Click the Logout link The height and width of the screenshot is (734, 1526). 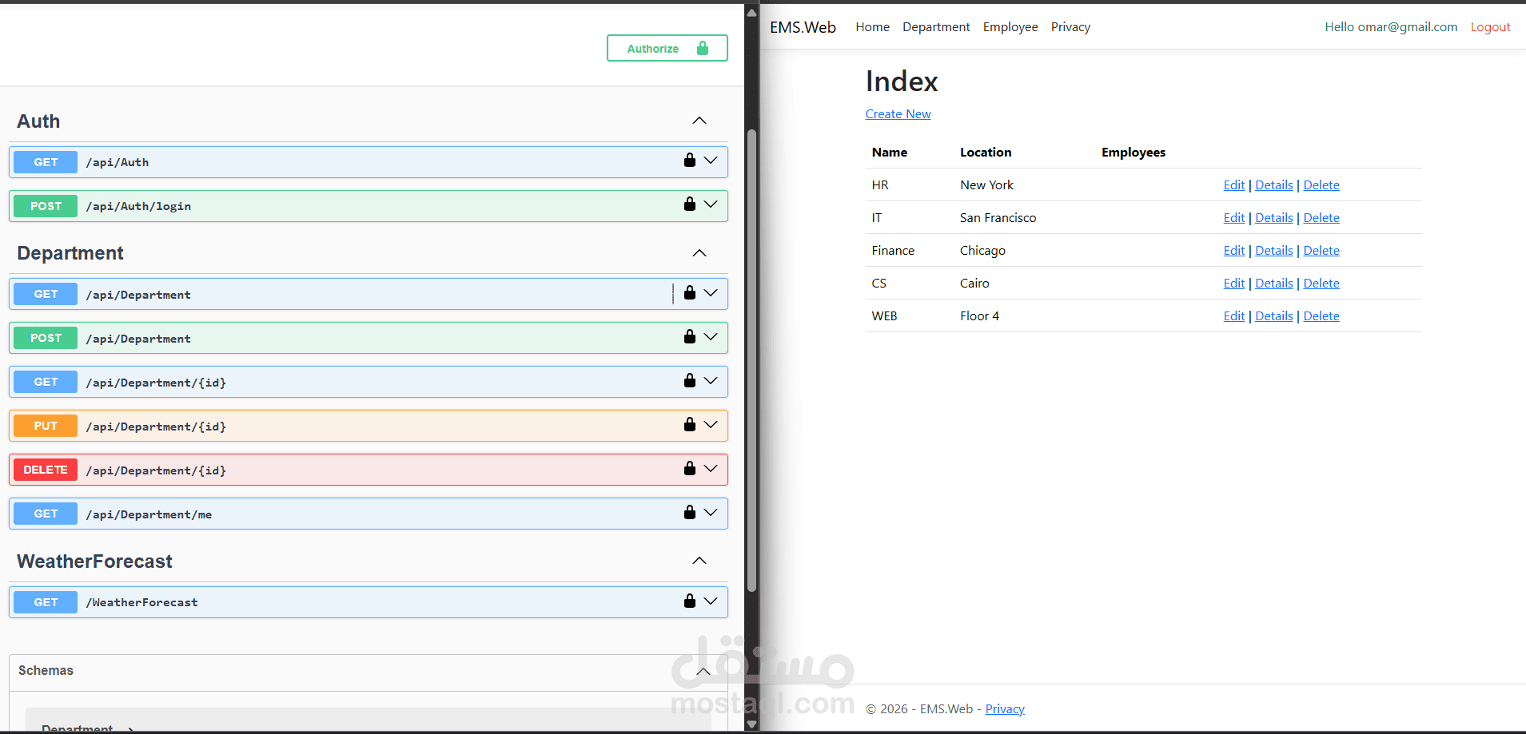1490,27
